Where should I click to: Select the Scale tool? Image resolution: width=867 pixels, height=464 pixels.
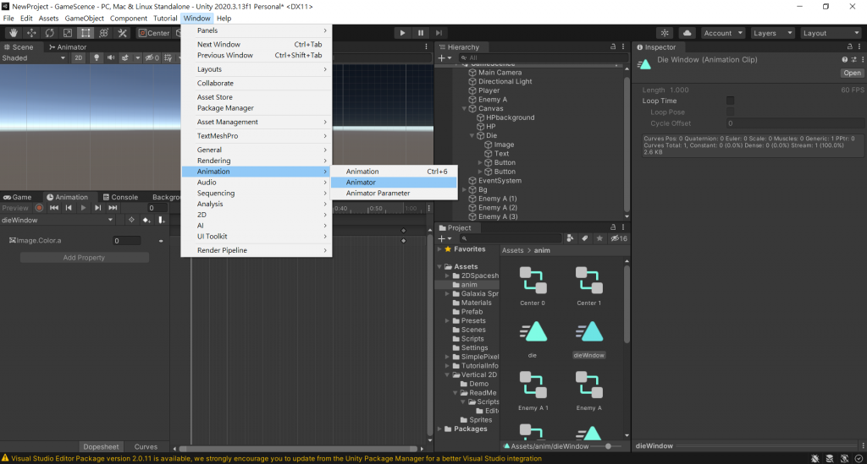point(68,33)
